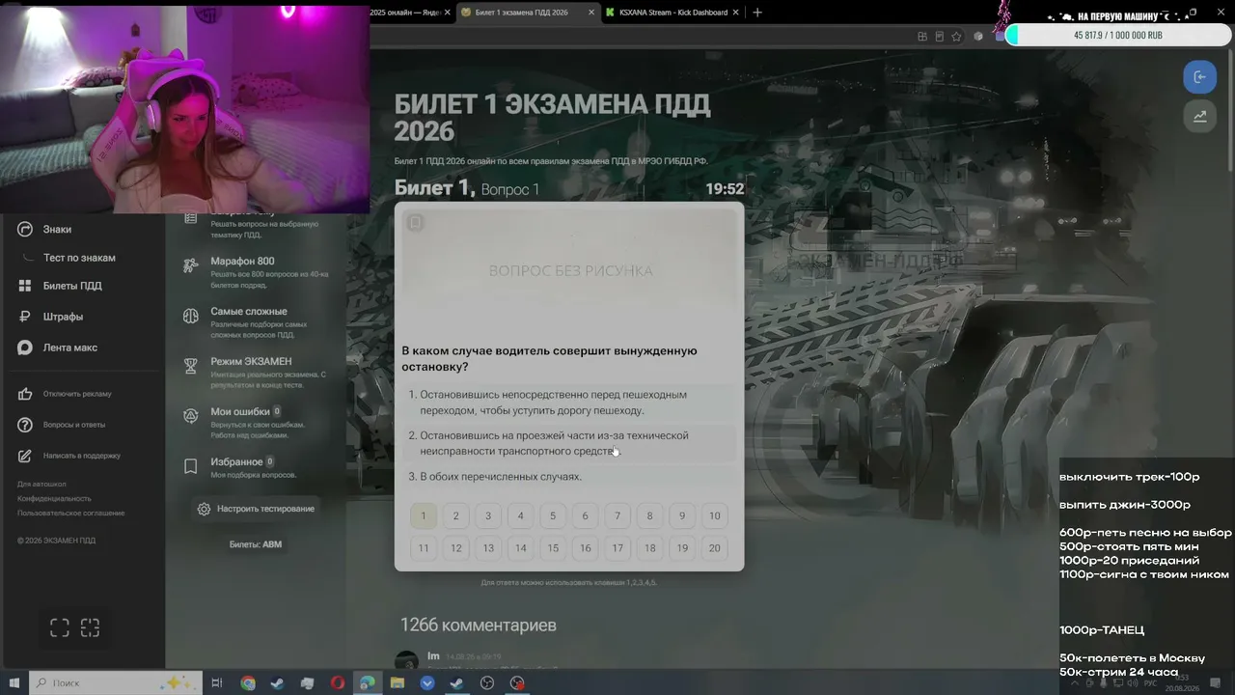Open the statistics chart button at right
The image size is (1235, 695).
tap(1200, 116)
